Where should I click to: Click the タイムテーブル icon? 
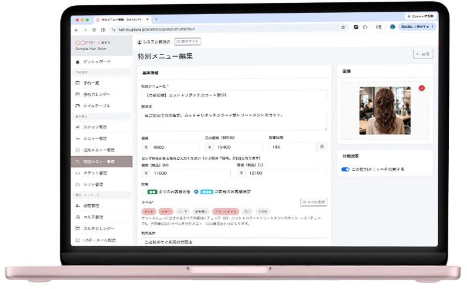pos(78,105)
